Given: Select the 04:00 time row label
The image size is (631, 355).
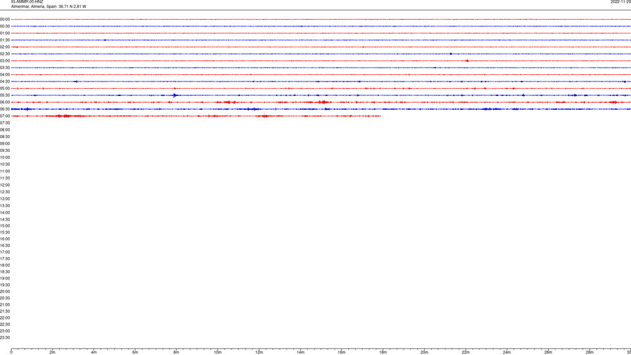Looking at the screenshot, I should click(5, 74).
